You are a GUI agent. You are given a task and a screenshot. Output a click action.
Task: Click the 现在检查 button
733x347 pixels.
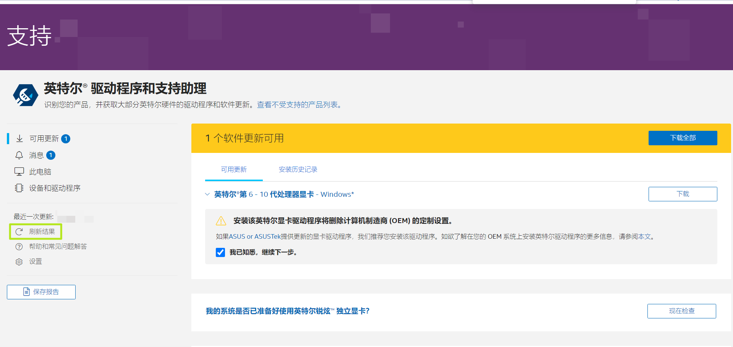pyautogui.click(x=681, y=311)
